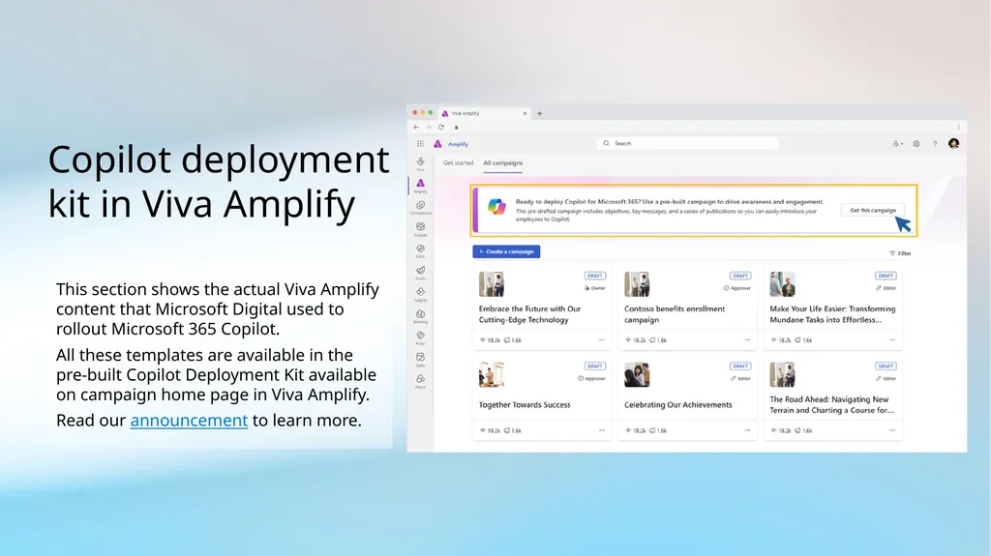Click Embrace the Future with Our title

tap(529, 314)
